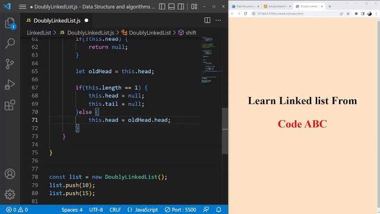This screenshot has height=214, width=380.
Task: Click line number 71 in the gutter
Action: coord(34,120)
